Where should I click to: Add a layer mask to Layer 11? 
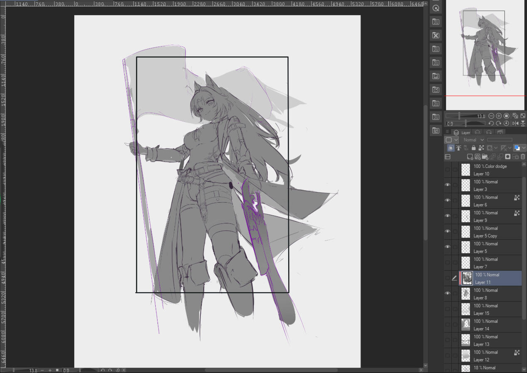pyautogui.click(x=508, y=157)
